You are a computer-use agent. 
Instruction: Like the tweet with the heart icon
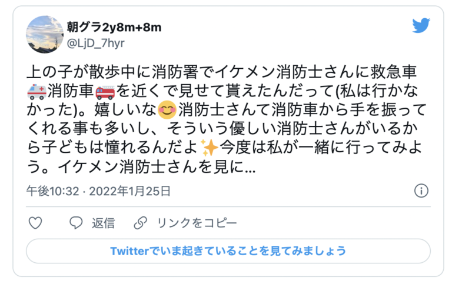coord(35,223)
